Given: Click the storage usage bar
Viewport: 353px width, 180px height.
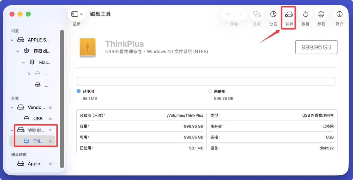Looking at the screenshot, I should pyautogui.click(x=206, y=81).
